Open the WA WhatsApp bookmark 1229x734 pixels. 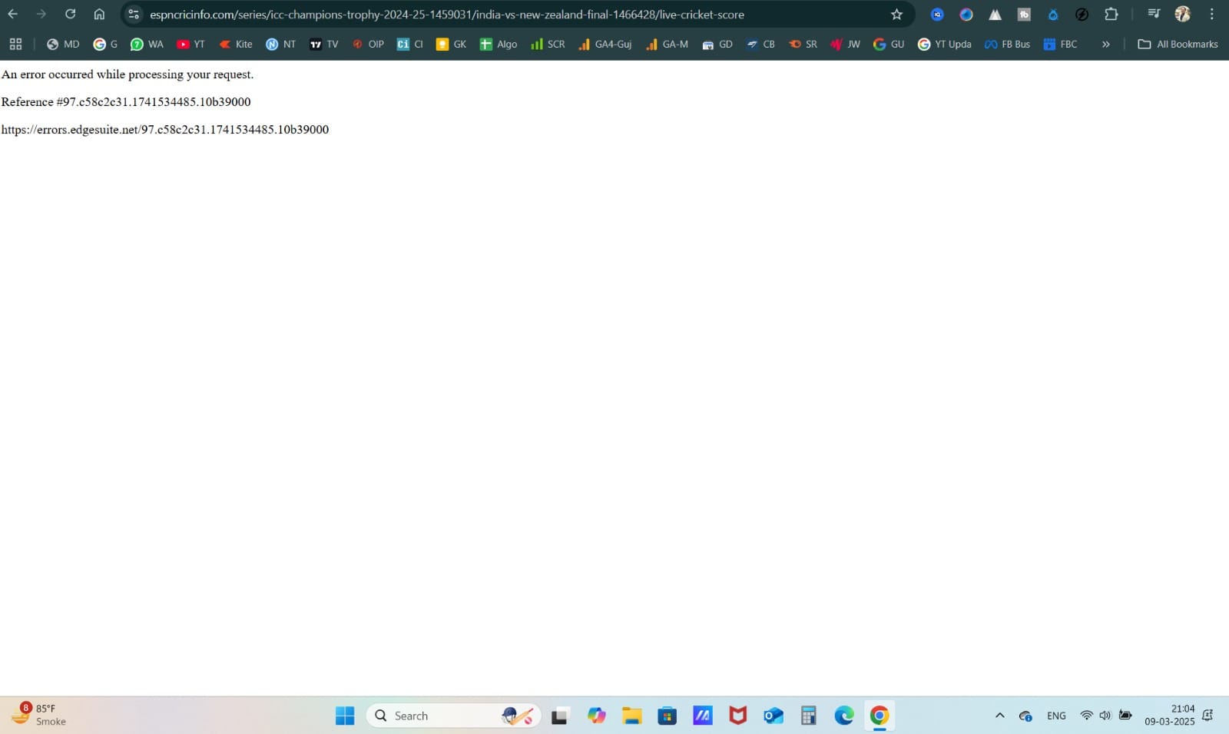point(147,44)
